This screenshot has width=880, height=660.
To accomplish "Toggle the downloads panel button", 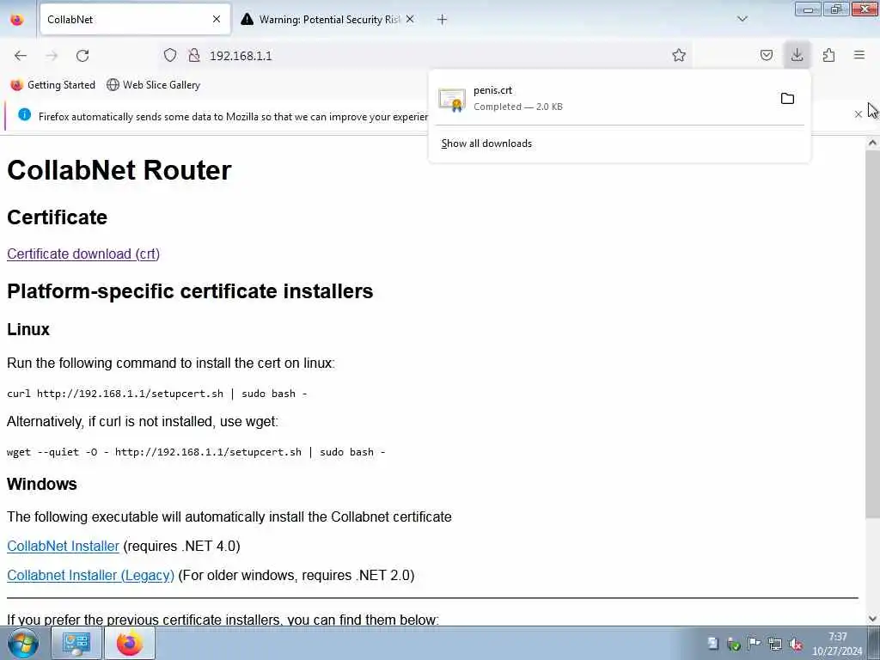I will 797,55.
